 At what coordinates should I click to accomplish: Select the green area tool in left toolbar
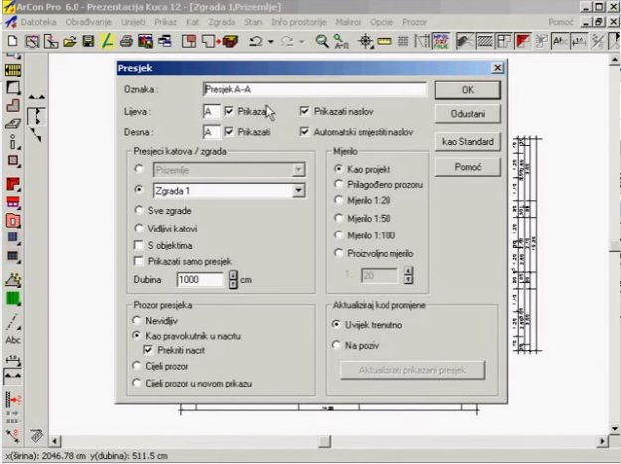click(x=13, y=297)
